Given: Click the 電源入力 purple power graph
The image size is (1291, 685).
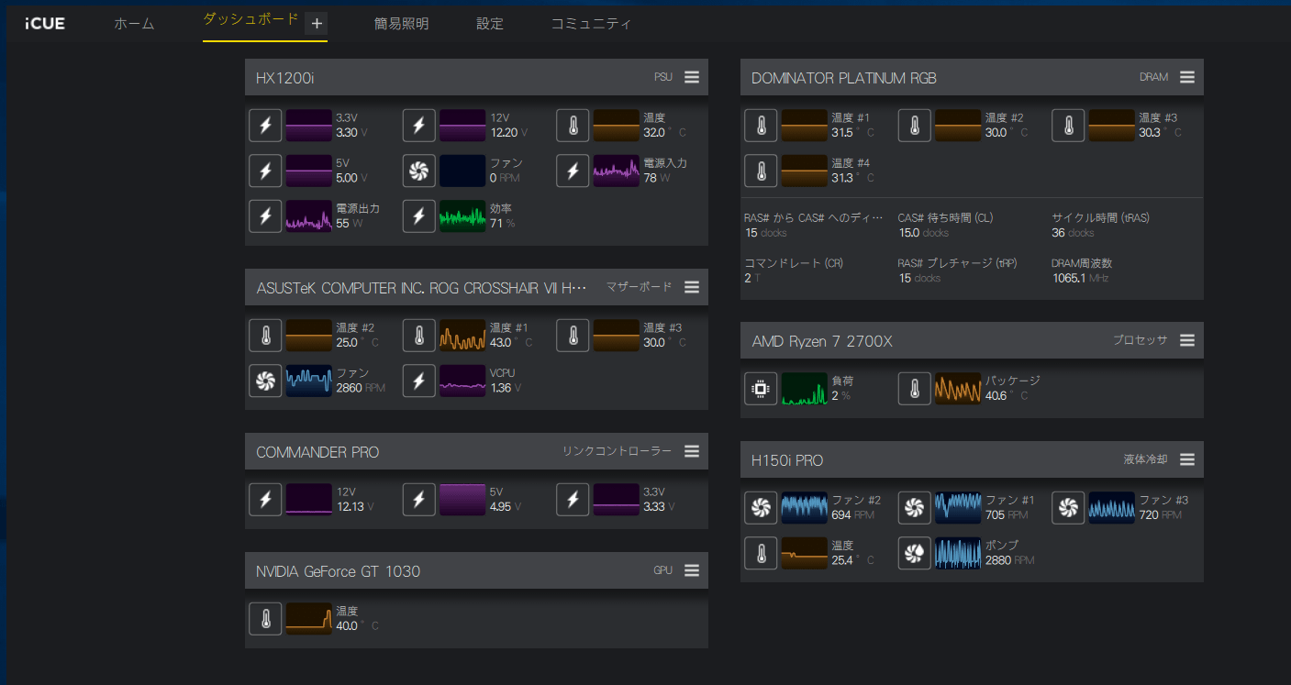Looking at the screenshot, I should [617, 171].
